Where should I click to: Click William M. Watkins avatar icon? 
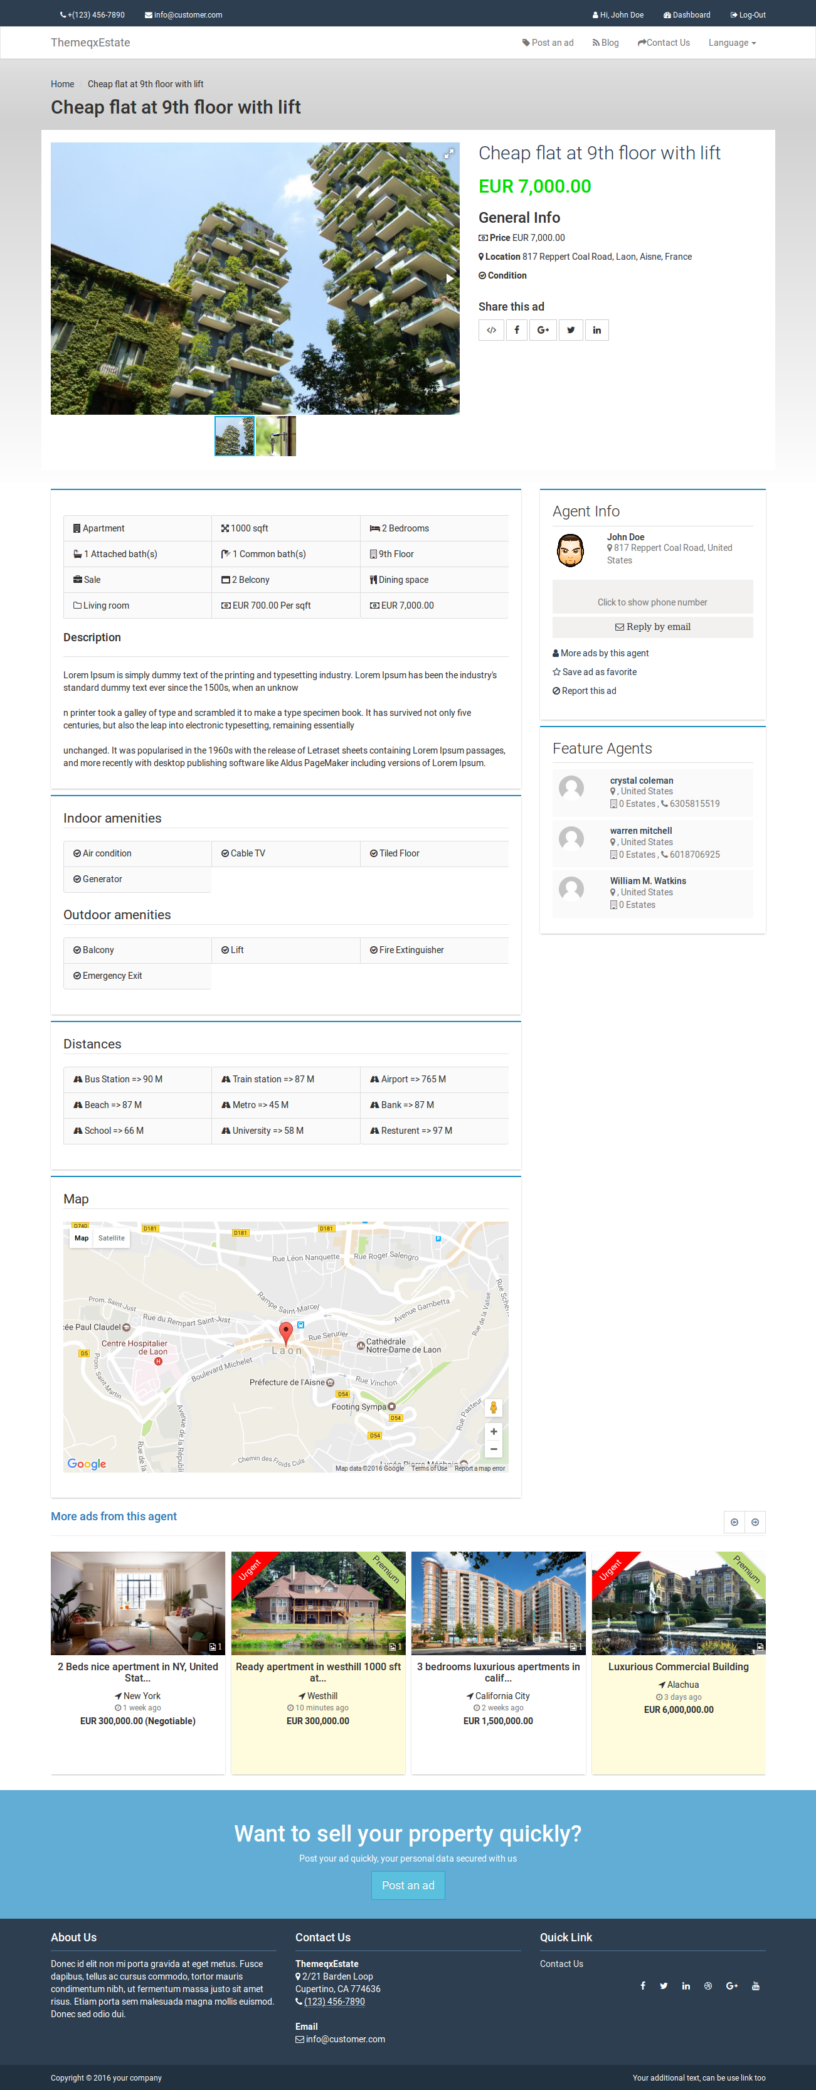click(x=572, y=889)
